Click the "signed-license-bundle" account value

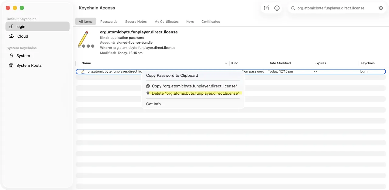pyautogui.click(x=135, y=42)
